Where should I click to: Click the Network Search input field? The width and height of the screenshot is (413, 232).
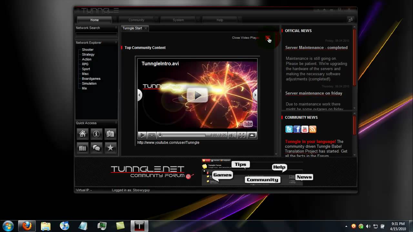click(96, 35)
